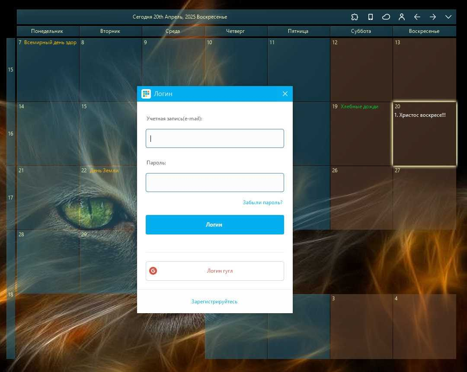
Task: Select the Хлебные дожди event on 19
Action: [x=359, y=107]
